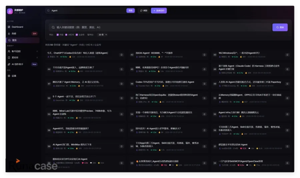
Task: Toggle the 抖音 platform checkbox
Action: pyautogui.click(x=58, y=35)
